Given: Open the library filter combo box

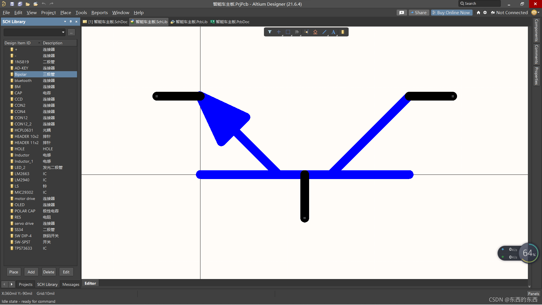Looking at the screenshot, I should click(34, 32).
